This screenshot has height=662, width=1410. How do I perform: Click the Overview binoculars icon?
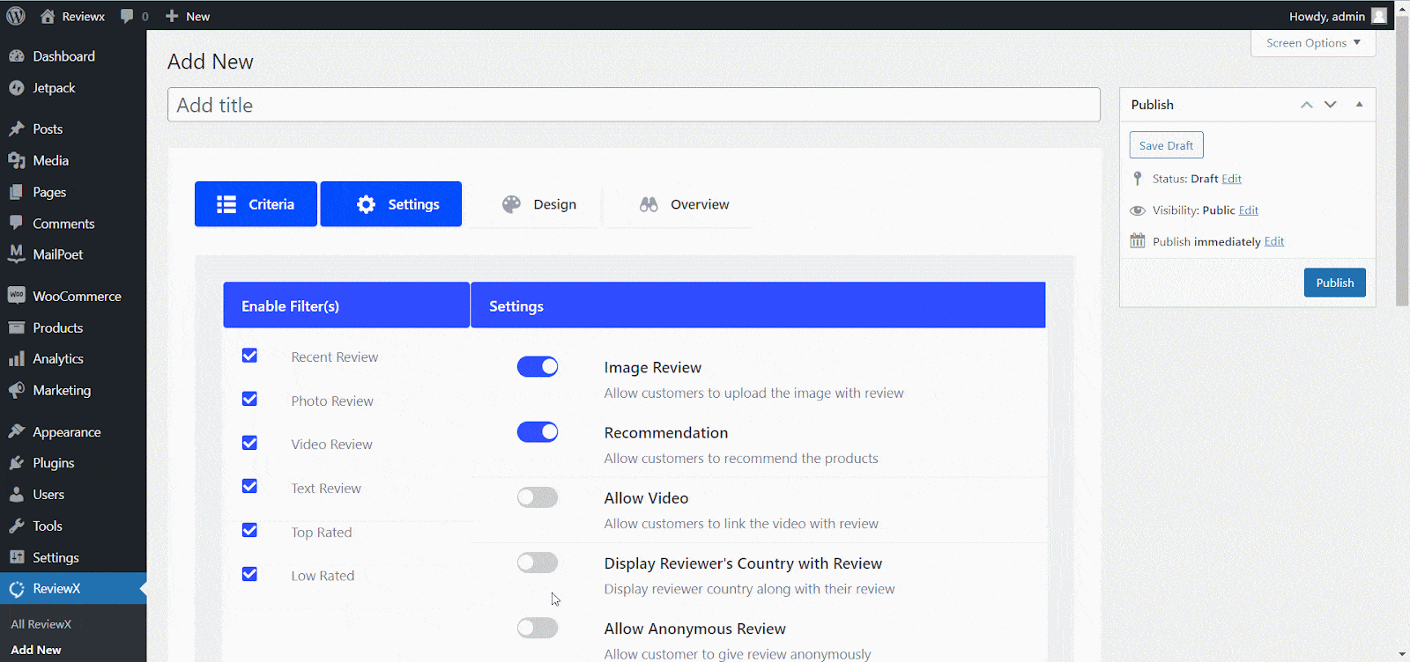pyautogui.click(x=649, y=204)
